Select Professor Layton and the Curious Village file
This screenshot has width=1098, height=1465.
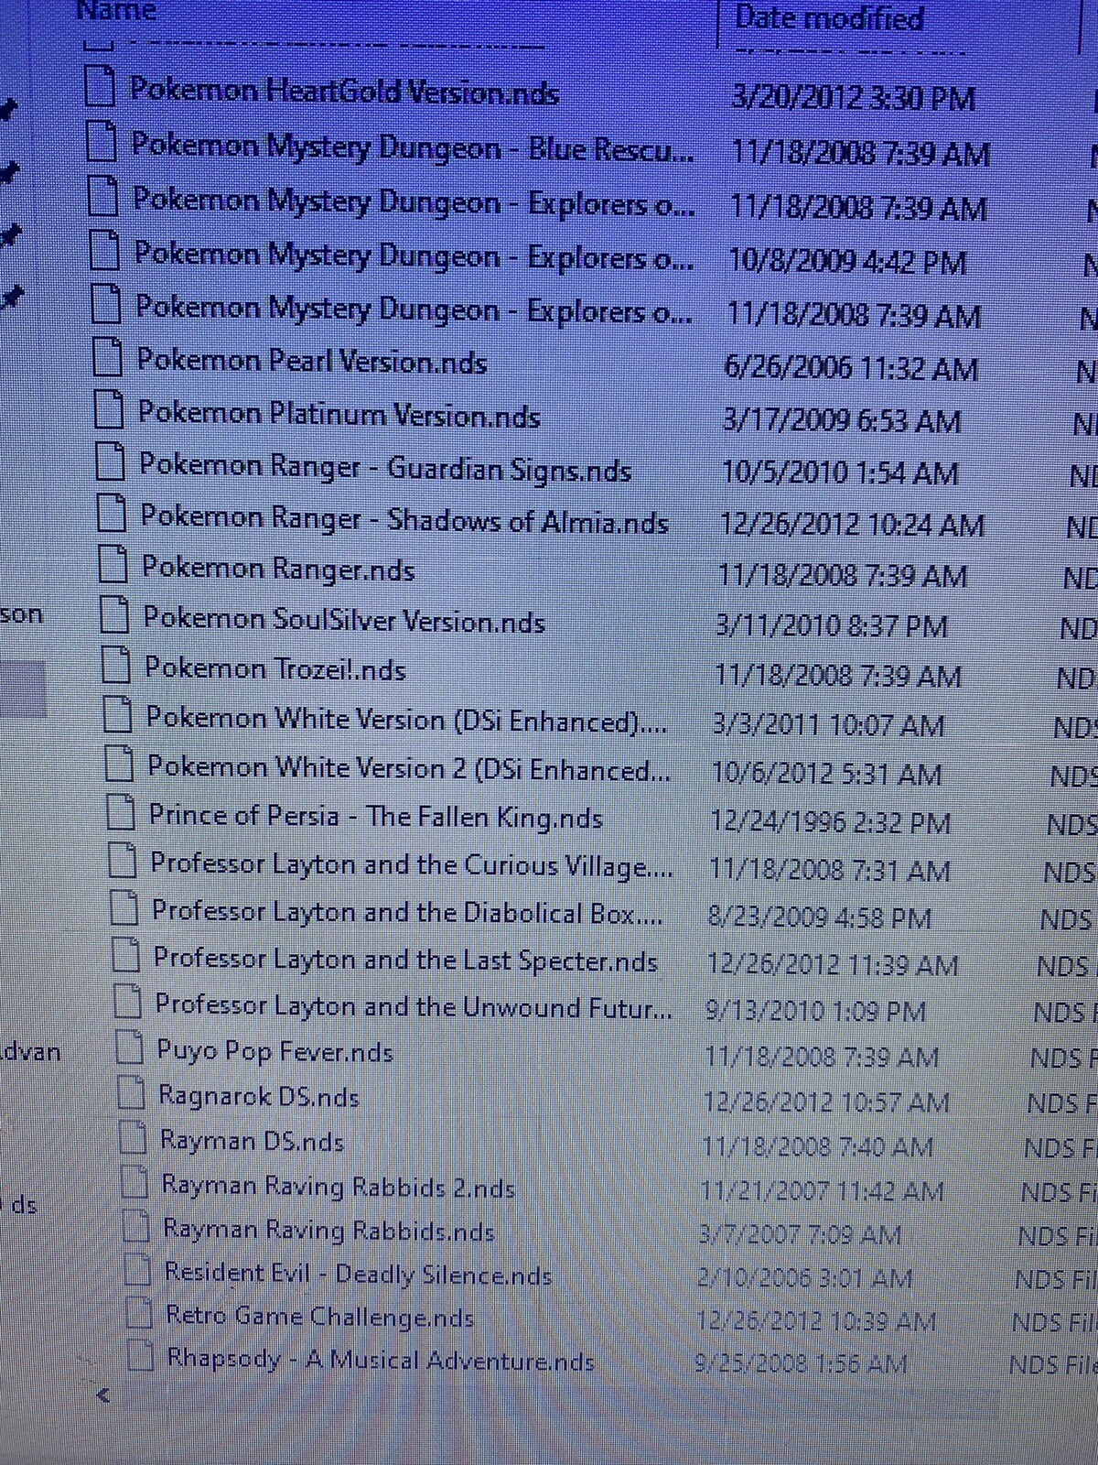tap(412, 864)
